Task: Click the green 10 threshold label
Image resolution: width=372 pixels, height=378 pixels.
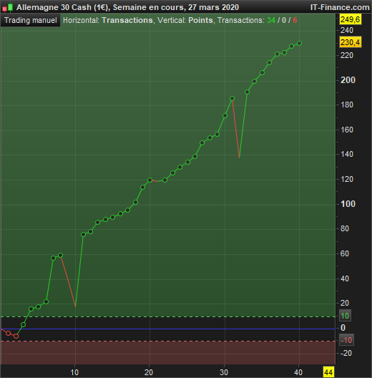Action: [x=345, y=316]
